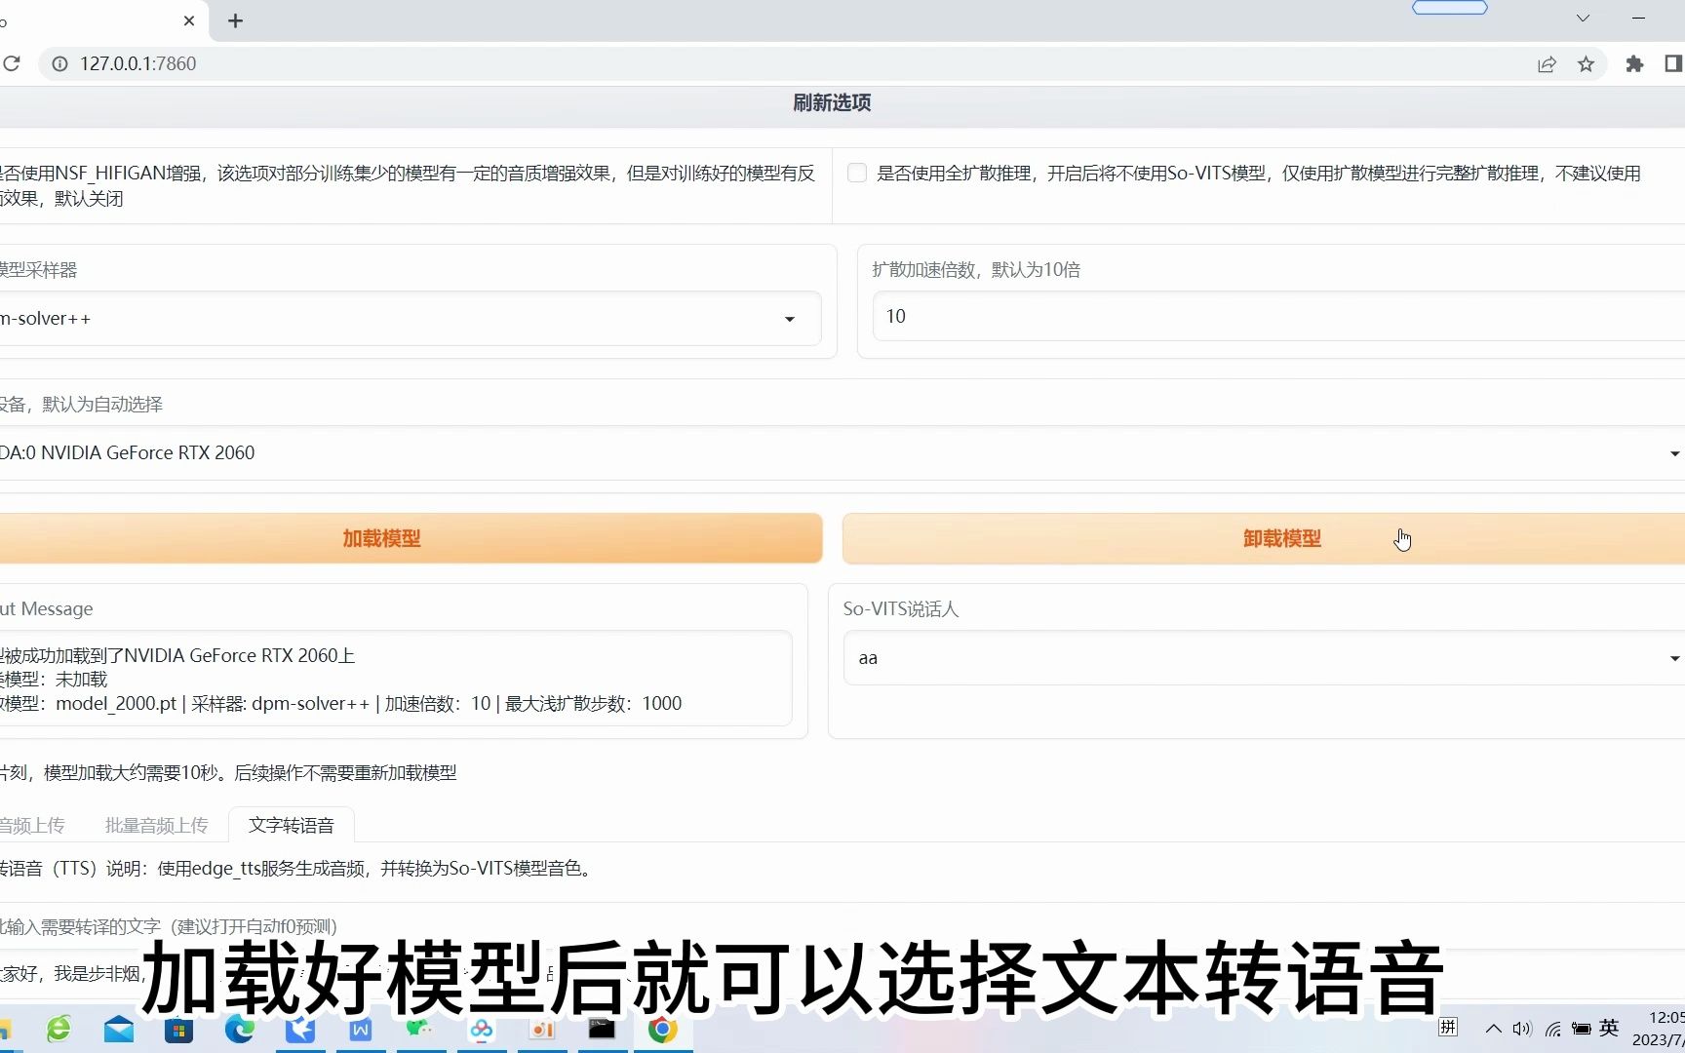
Task: Open Microsoft Edge from the taskbar
Action: (240, 1030)
